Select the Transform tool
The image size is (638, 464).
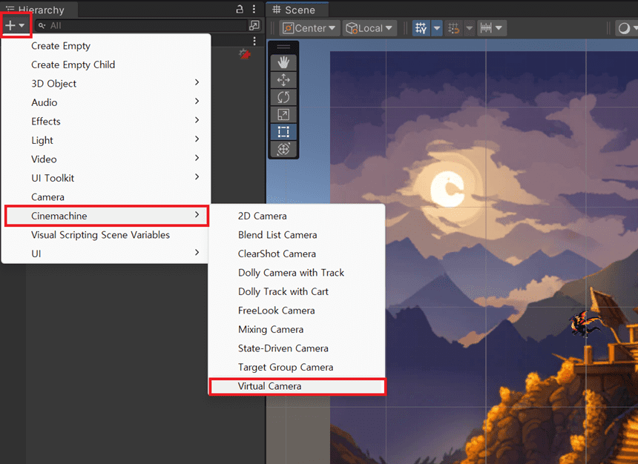[283, 149]
